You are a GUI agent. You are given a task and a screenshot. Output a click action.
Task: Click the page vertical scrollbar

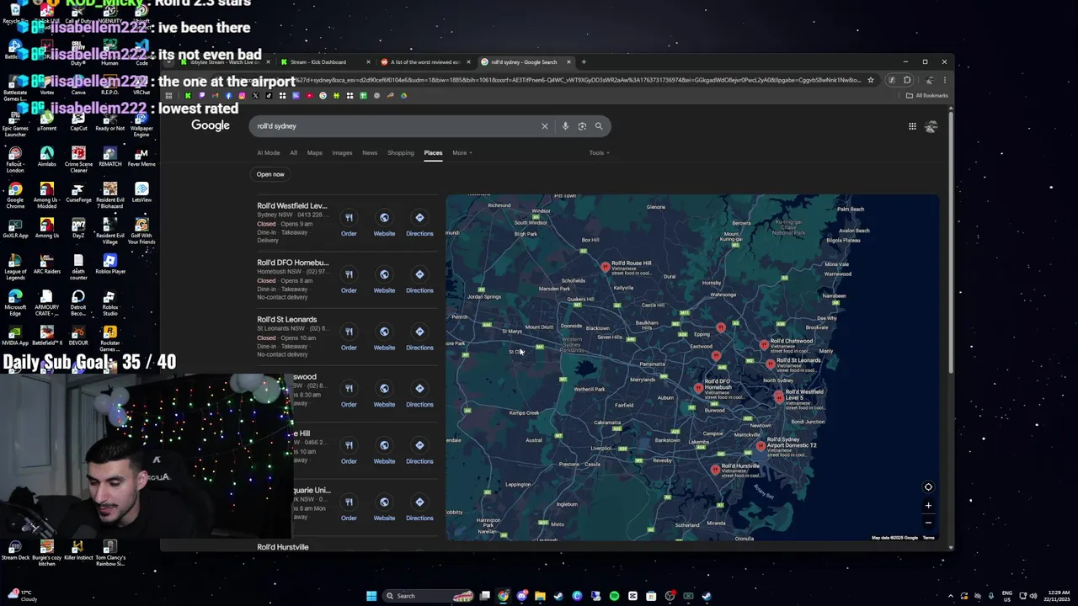pyautogui.click(x=951, y=244)
